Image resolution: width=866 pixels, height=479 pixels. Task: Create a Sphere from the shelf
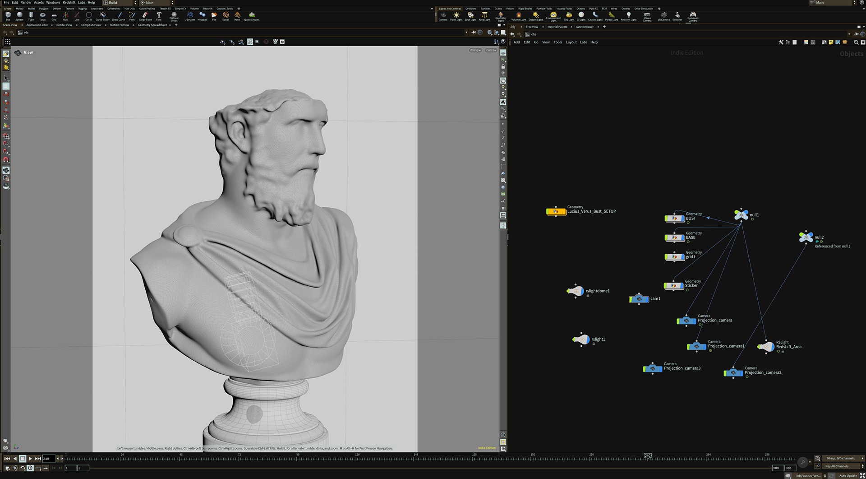[19, 16]
